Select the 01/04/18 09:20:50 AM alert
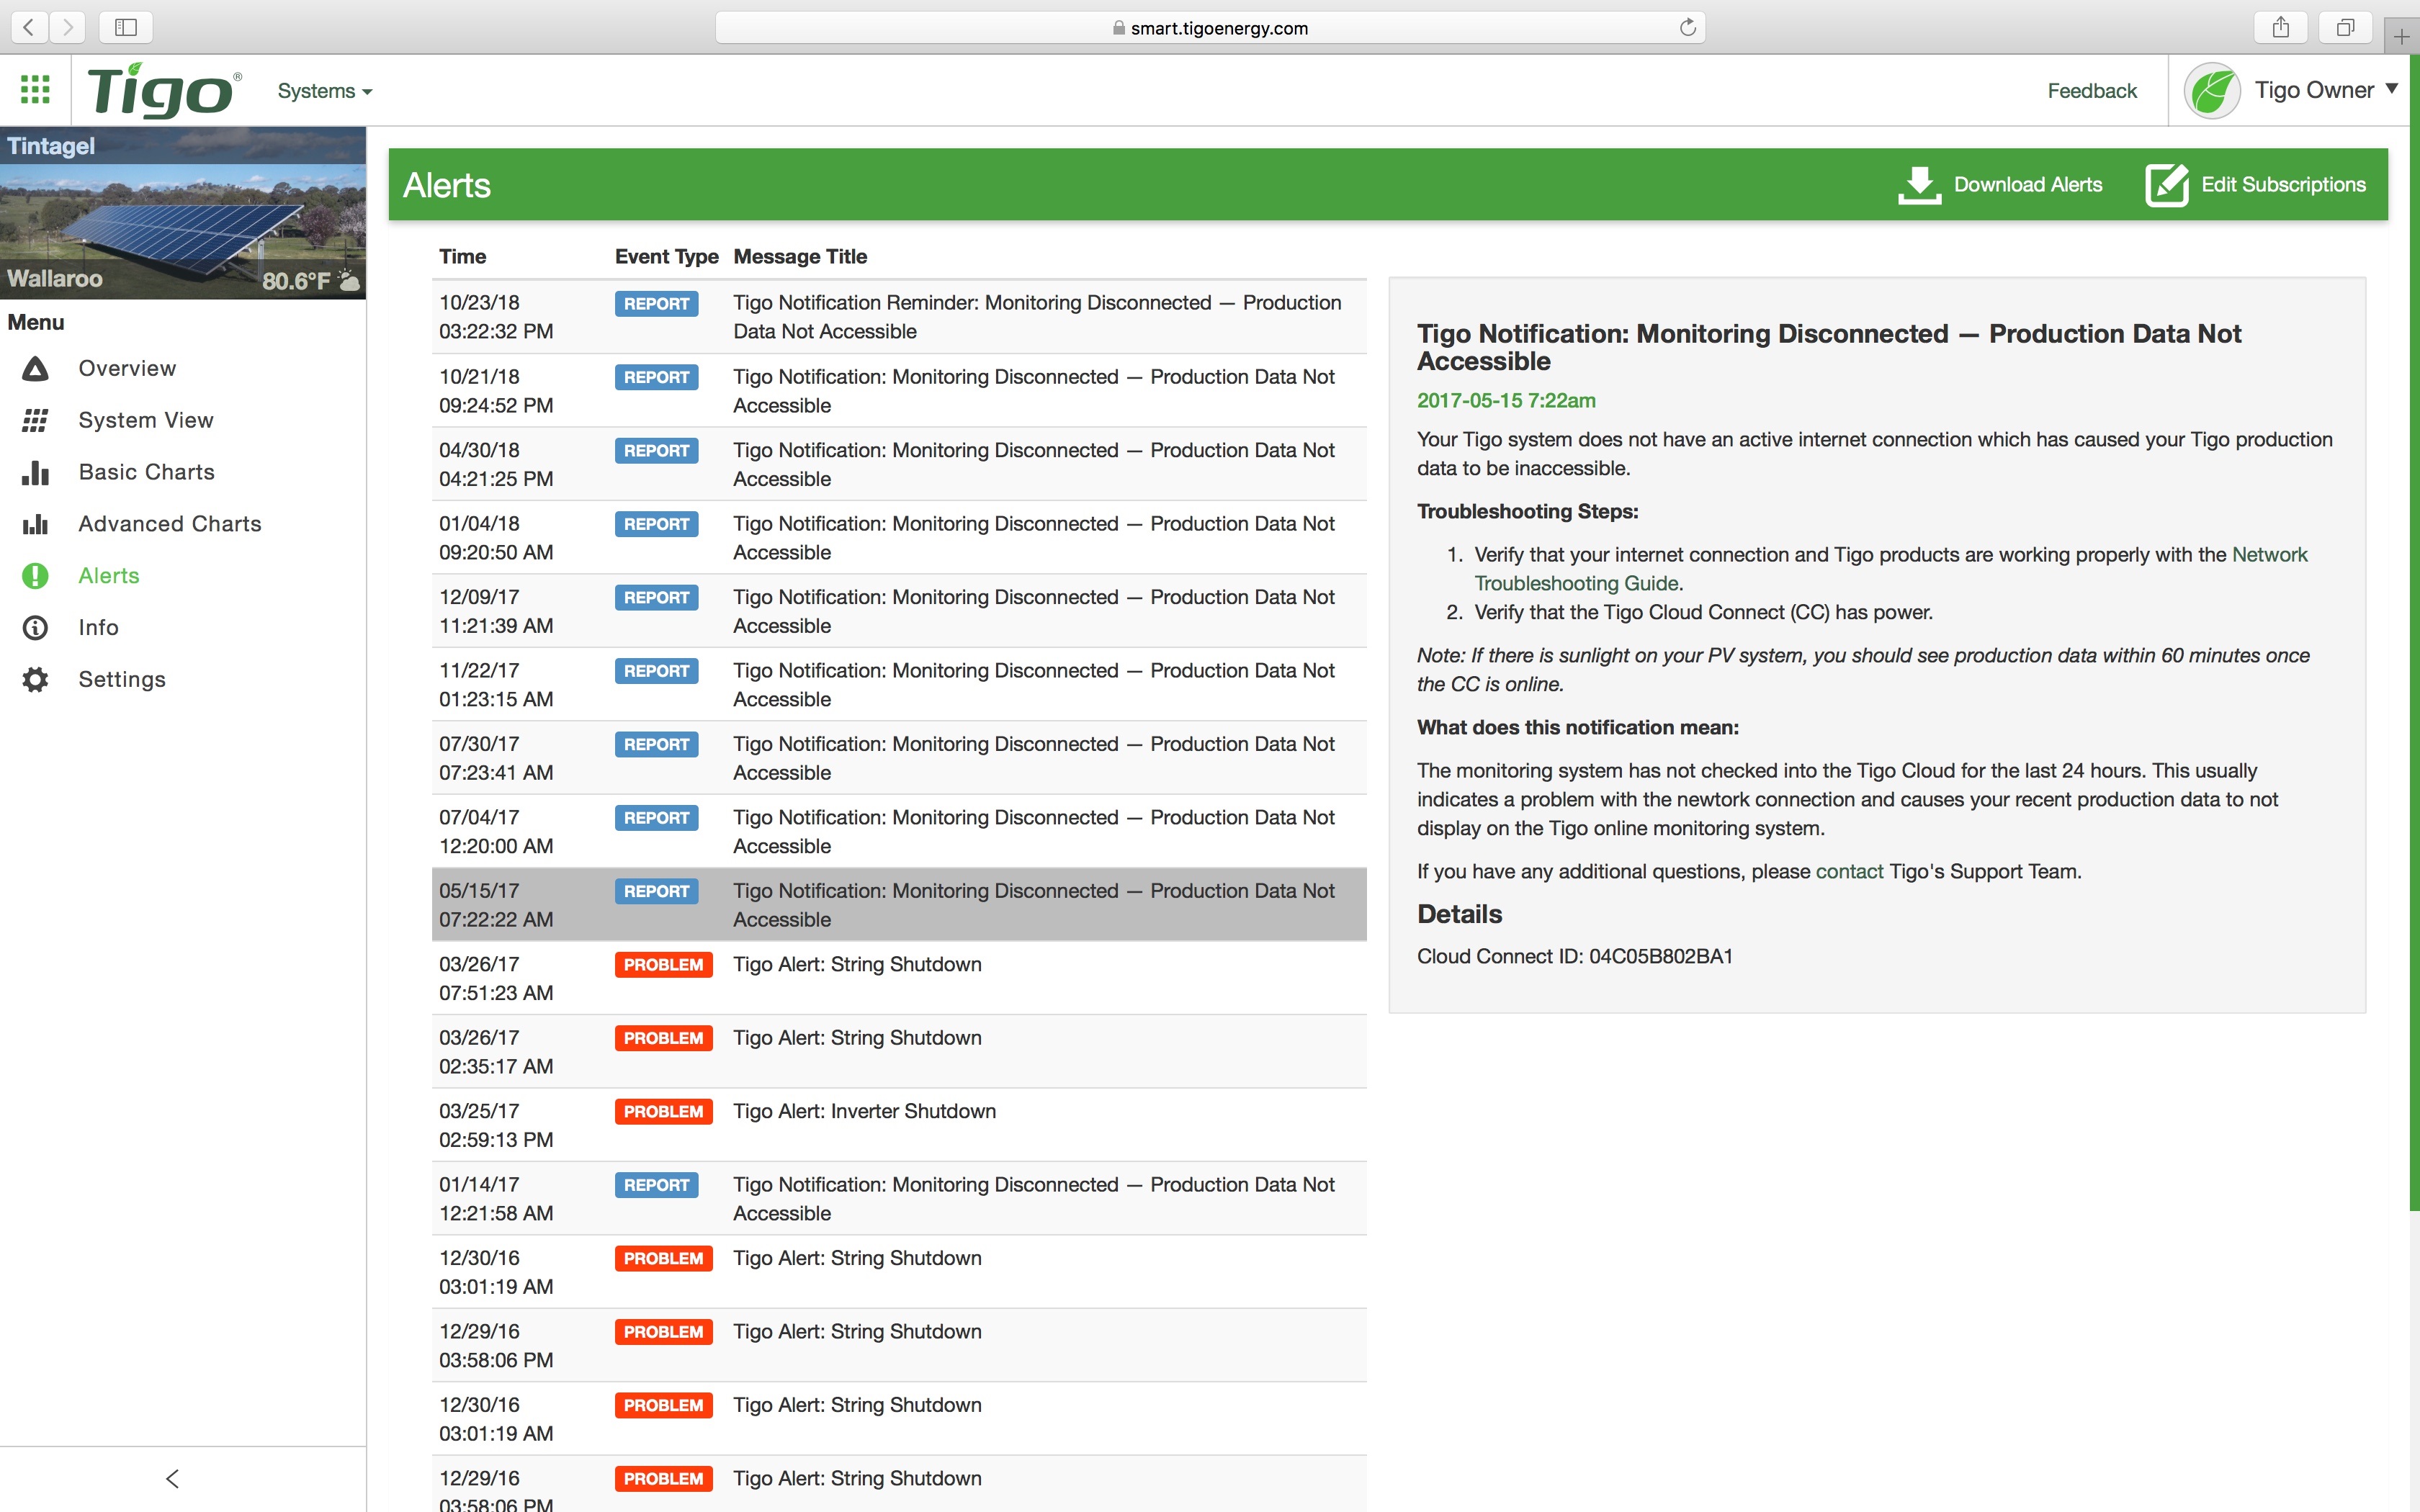 899,538
